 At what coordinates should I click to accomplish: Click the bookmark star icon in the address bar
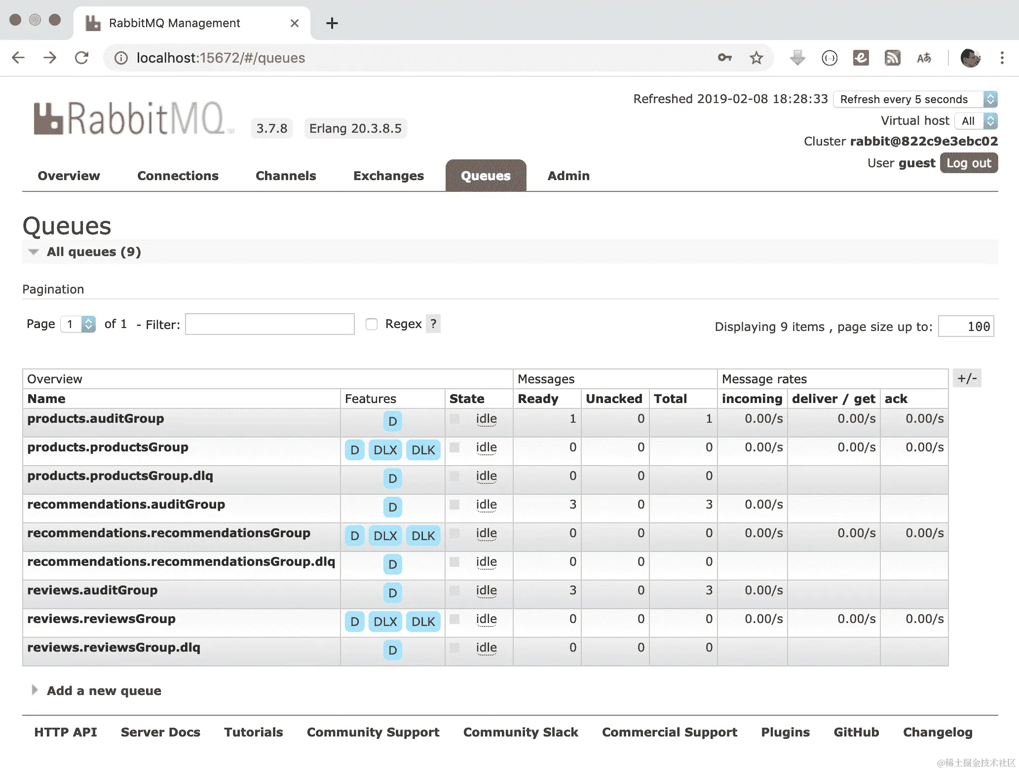pos(756,58)
